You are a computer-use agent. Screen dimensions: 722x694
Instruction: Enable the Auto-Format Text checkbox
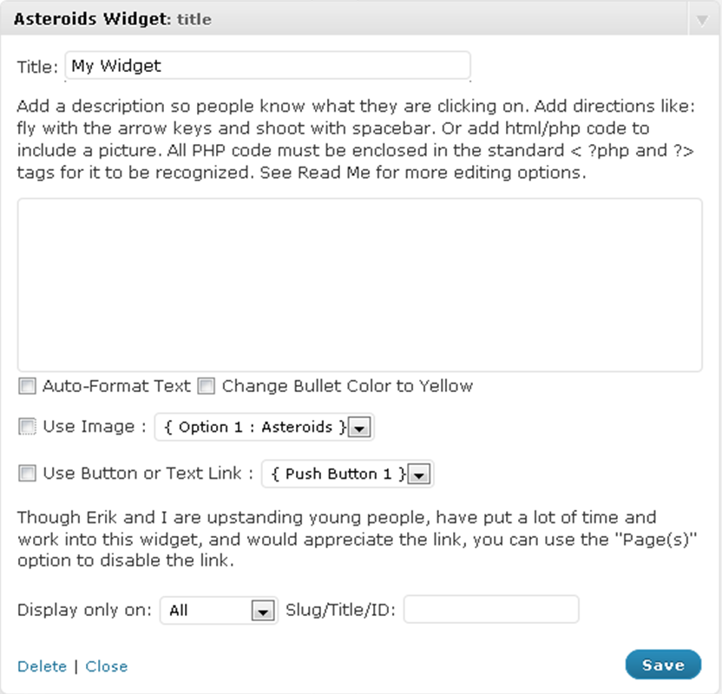(27, 386)
